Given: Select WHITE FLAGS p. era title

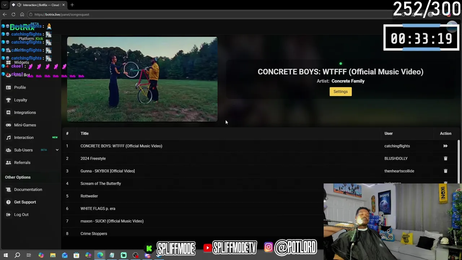Looking at the screenshot, I should point(98,209).
